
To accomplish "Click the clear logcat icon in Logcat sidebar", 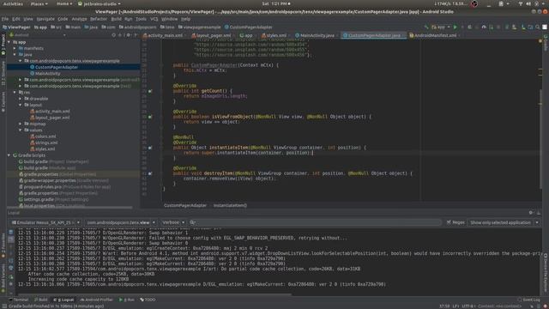I will tap(11, 232).
